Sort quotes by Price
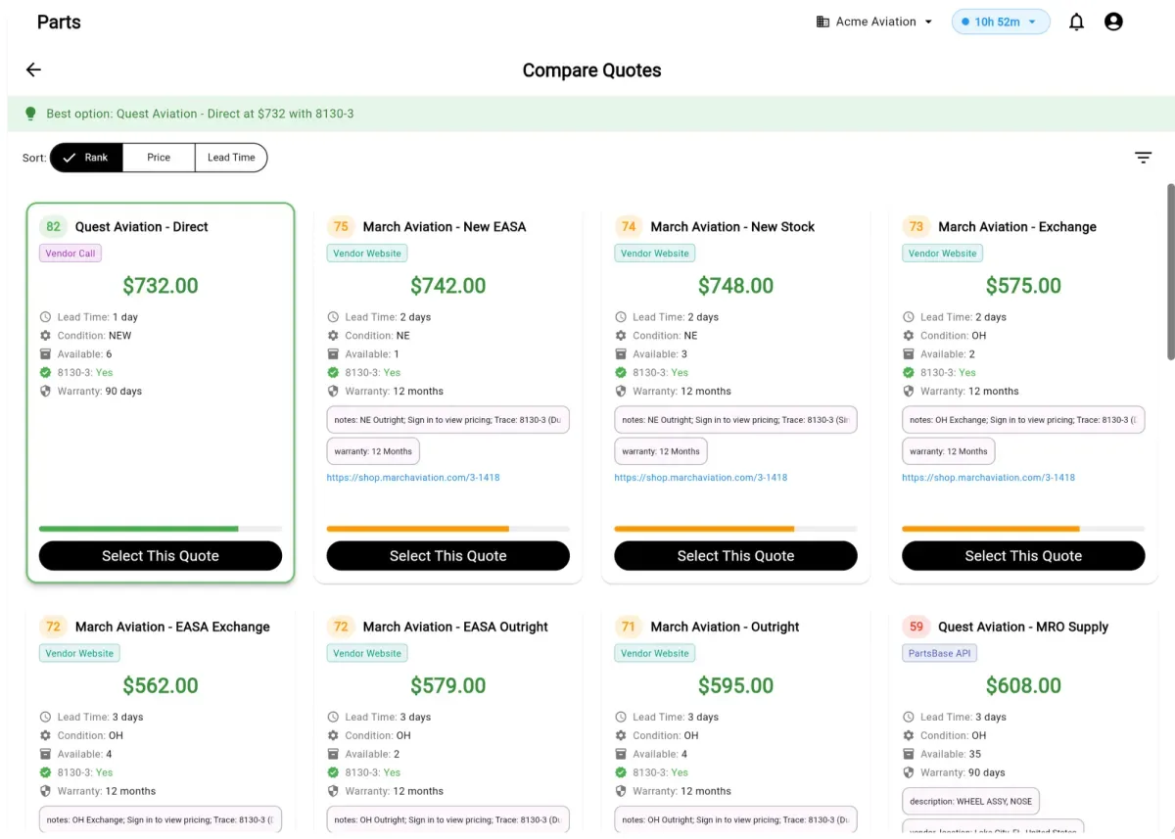 (159, 158)
